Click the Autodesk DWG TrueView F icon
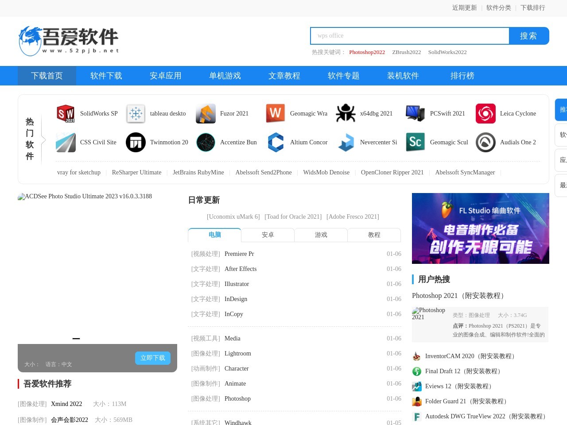This screenshot has width=567, height=425. (x=417, y=417)
